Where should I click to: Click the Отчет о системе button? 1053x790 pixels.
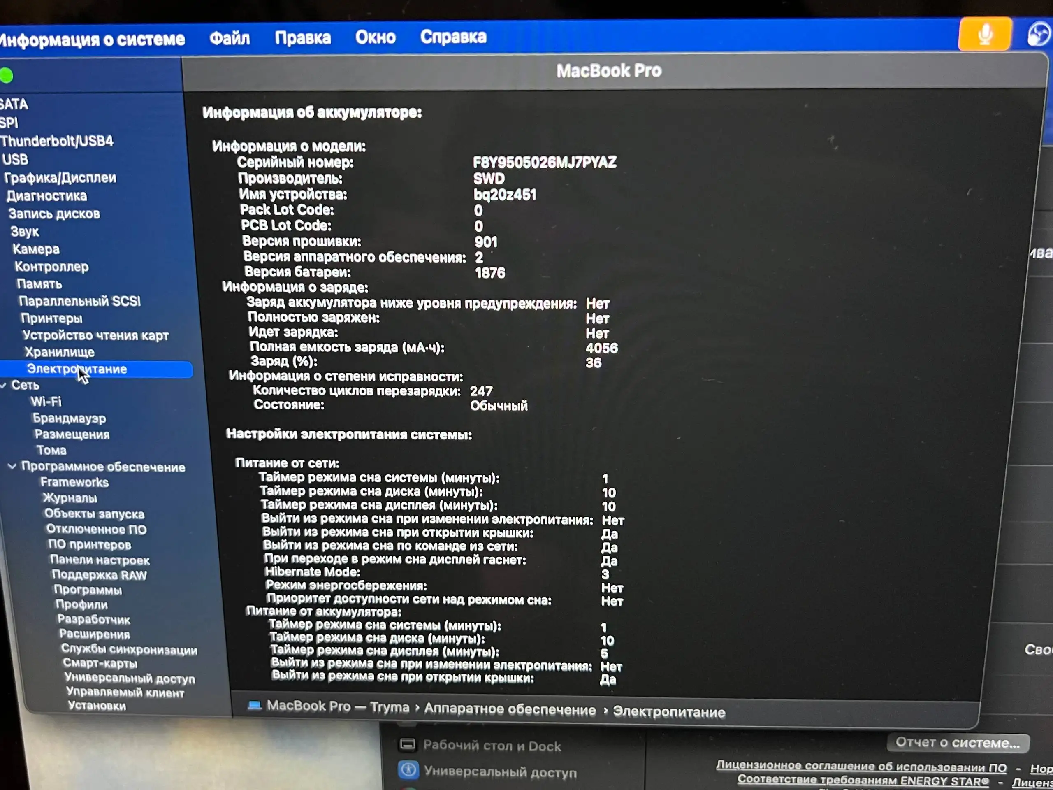click(958, 742)
